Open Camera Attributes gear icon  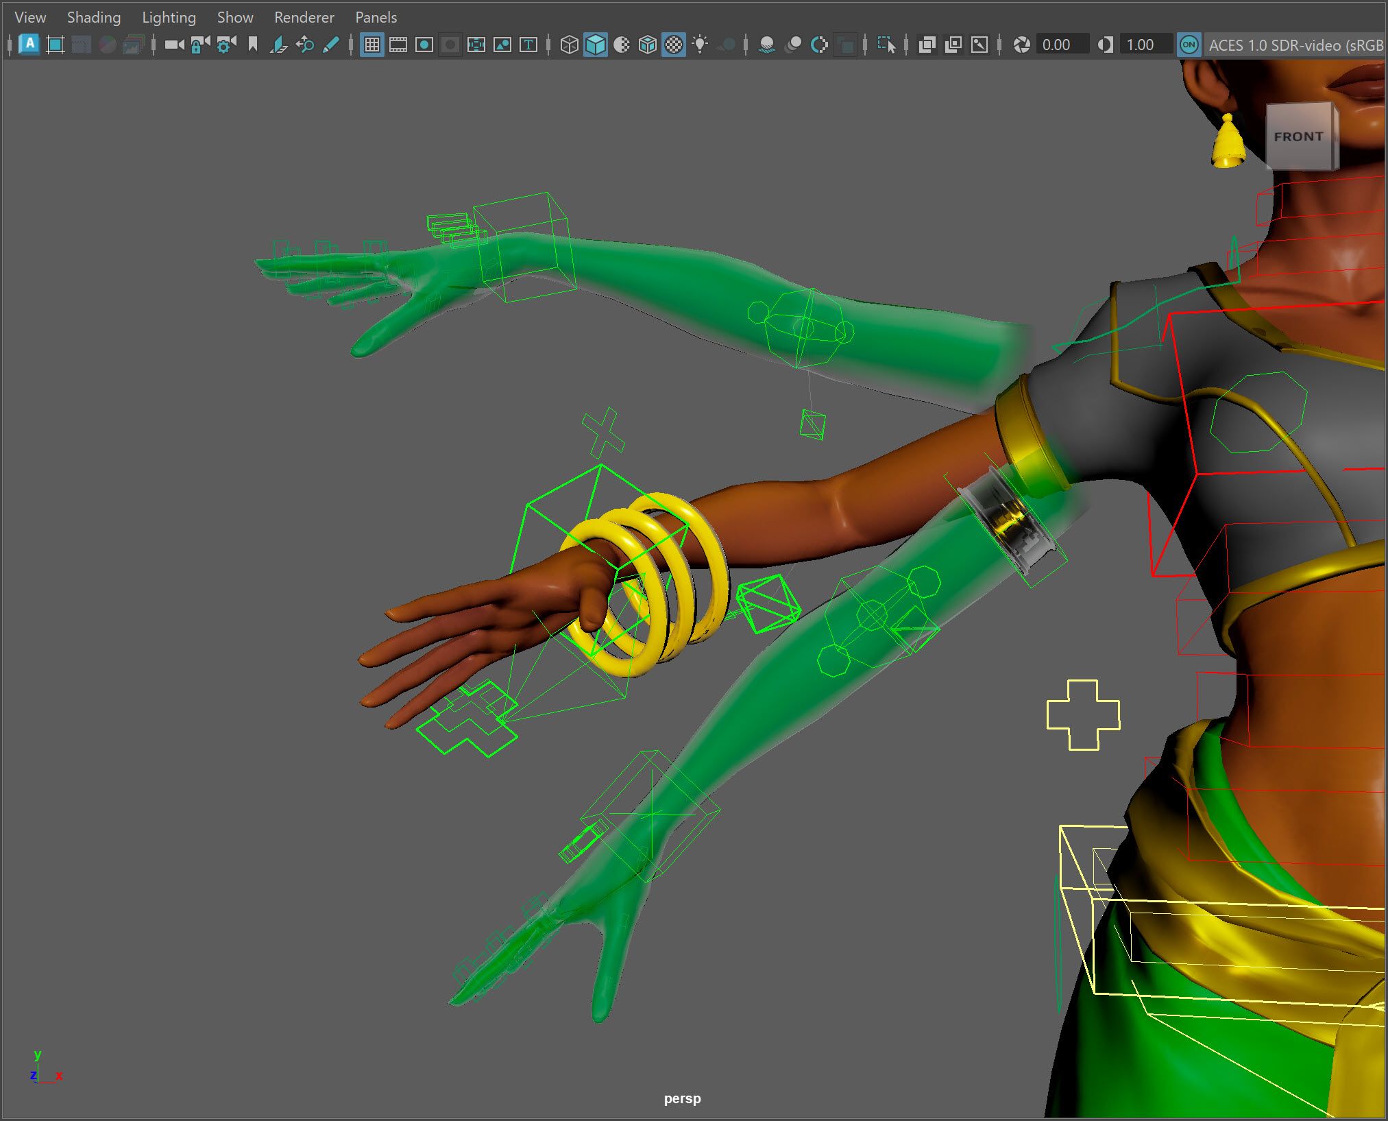point(226,45)
